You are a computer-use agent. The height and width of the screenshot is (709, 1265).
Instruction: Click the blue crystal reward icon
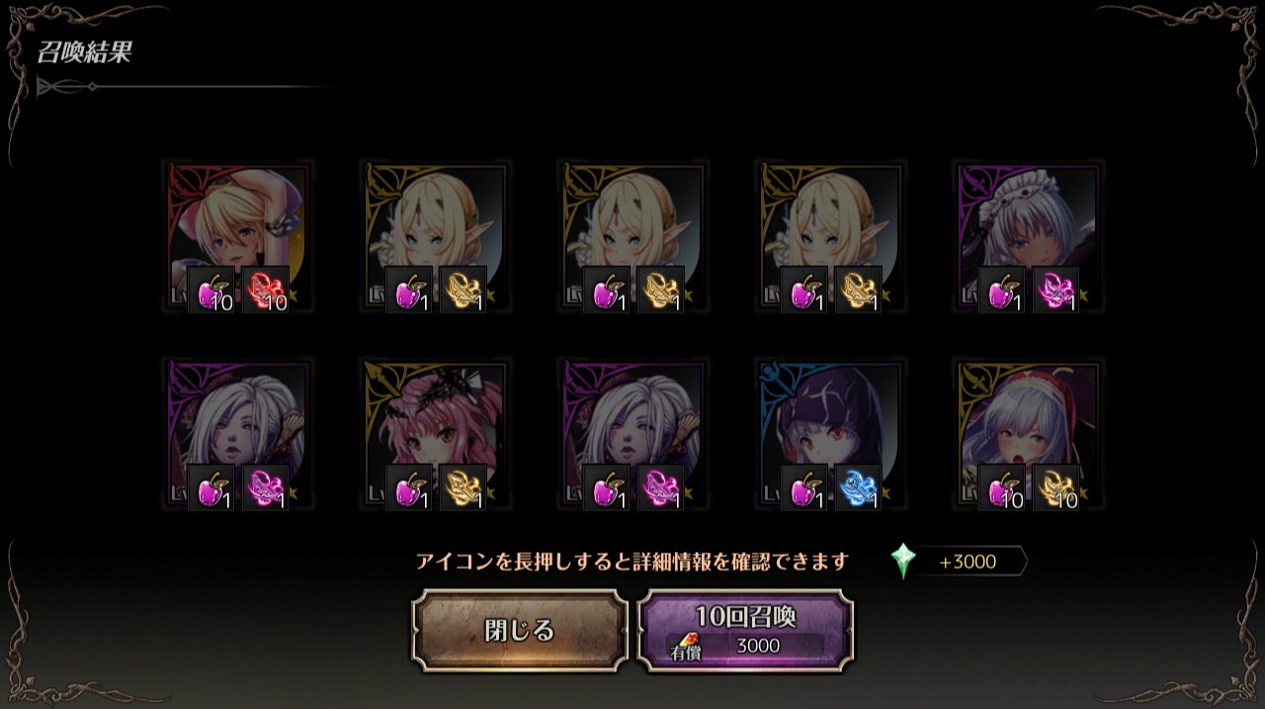click(x=859, y=487)
